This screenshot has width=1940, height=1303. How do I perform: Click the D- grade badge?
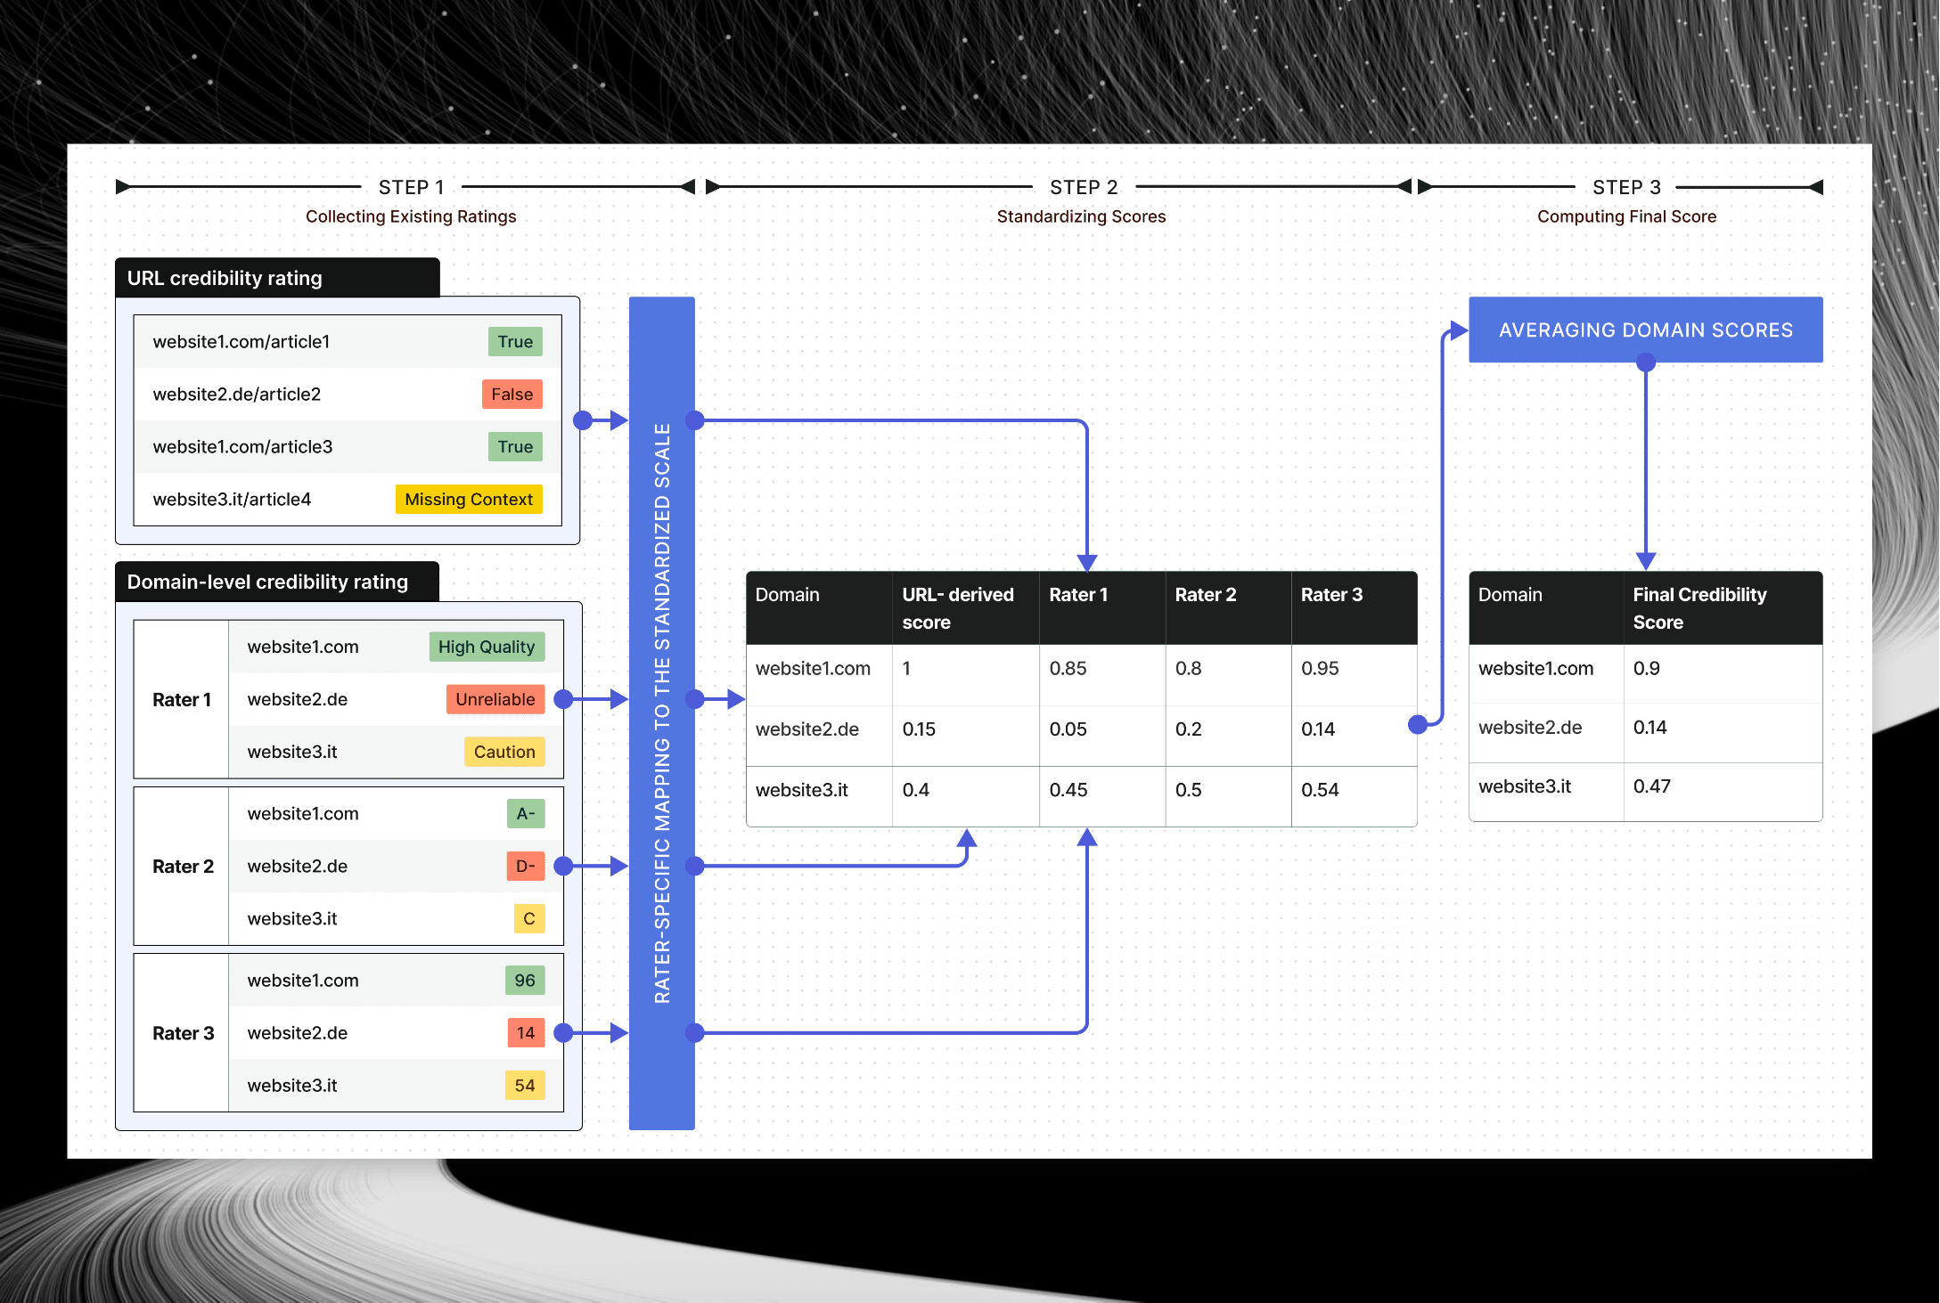pyautogui.click(x=526, y=866)
